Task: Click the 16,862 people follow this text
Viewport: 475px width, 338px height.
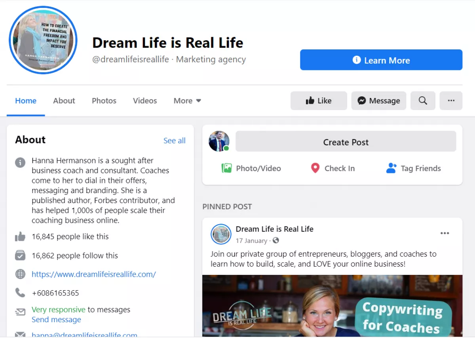Action: pos(75,255)
